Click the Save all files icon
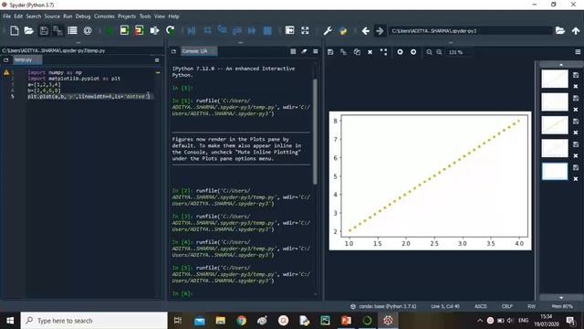 coord(57,30)
